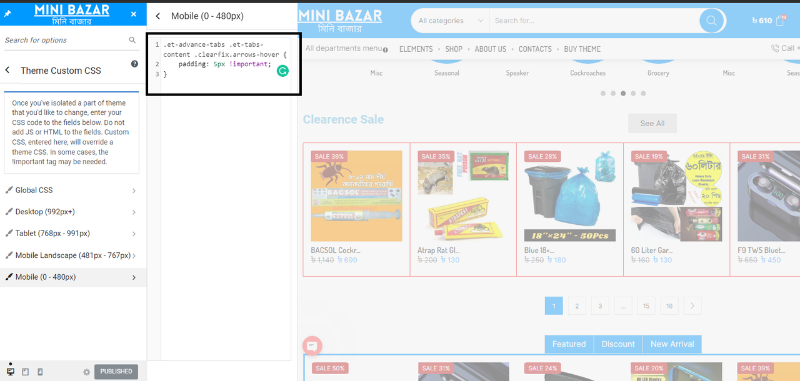Viewport: 800px width, 381px height.
Task: Open the shopping cart icon
Action: [x=780, y=20]
